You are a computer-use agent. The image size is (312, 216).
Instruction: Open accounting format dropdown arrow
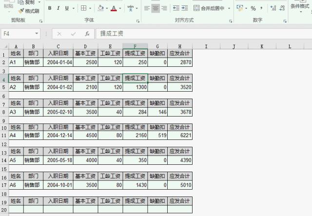[x=246, y=8]
